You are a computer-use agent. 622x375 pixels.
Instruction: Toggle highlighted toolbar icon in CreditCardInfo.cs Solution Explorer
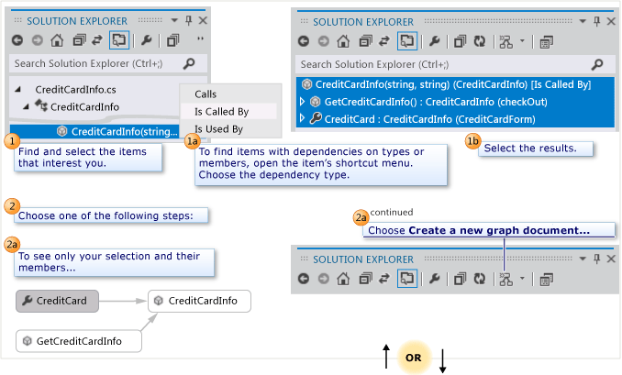pos(119,40)
